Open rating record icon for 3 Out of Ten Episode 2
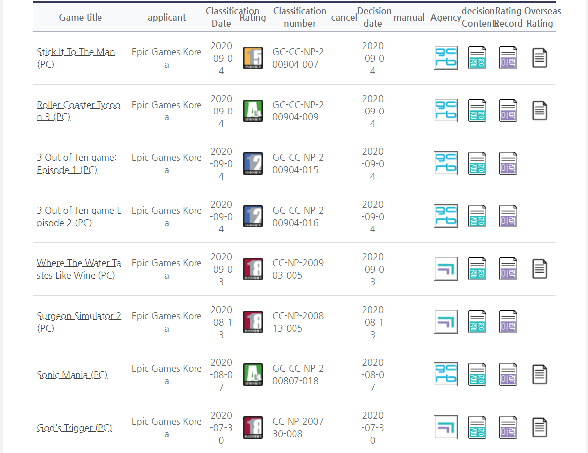The image size is (588, 453). pos(508,216)
